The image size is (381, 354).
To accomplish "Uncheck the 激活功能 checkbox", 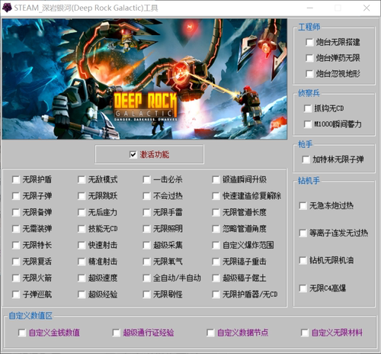I will coord(133,154).
